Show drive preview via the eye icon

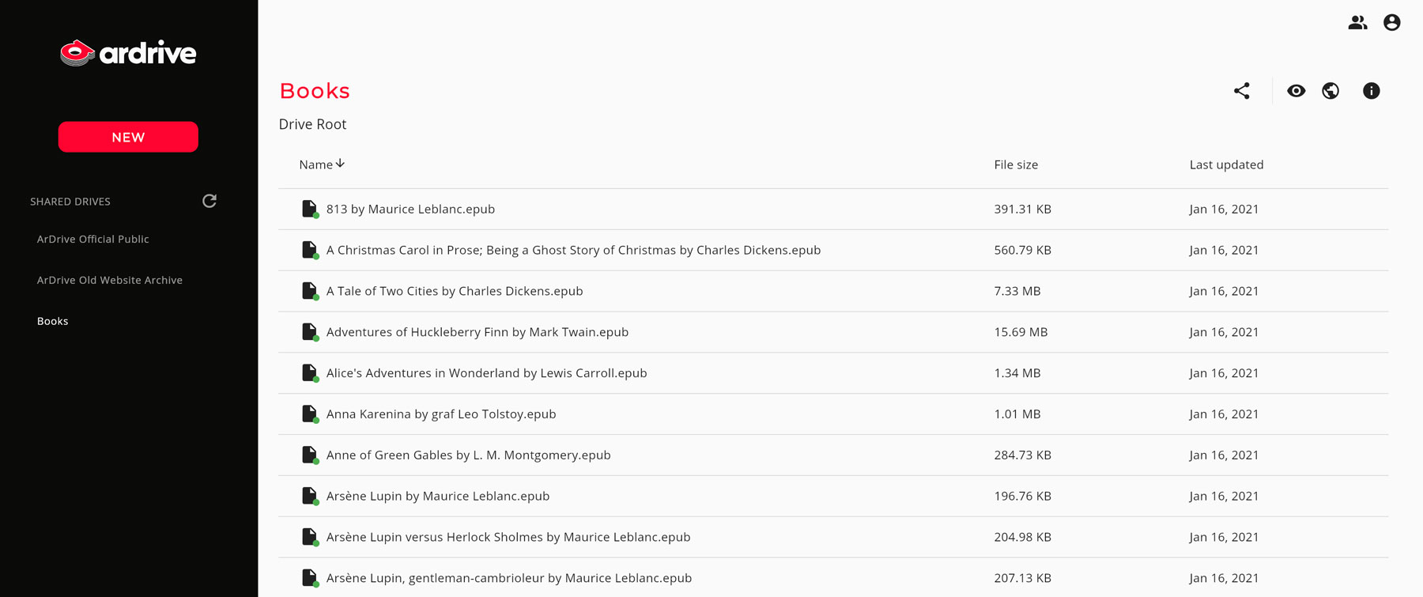click(1296, 91)
